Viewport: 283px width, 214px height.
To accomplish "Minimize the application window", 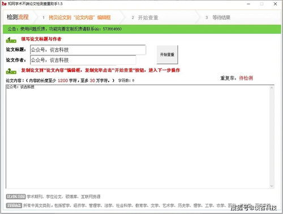I will pos(248,4).
